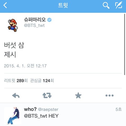Show the 289 retweets list

coord(16,81)
